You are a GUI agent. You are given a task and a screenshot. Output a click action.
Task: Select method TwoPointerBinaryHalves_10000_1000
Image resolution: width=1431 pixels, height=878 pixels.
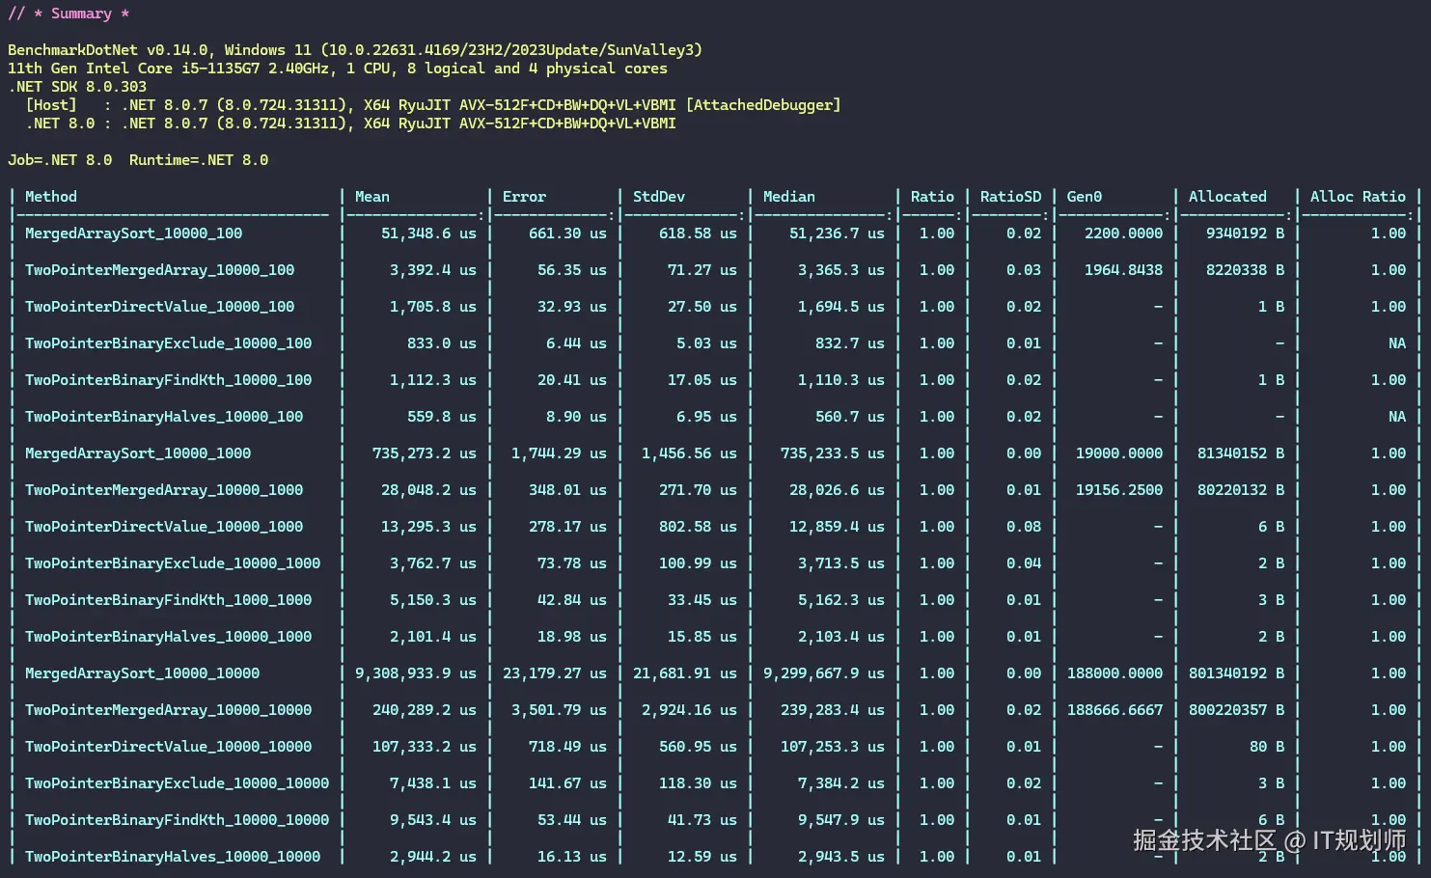(168, 637)
